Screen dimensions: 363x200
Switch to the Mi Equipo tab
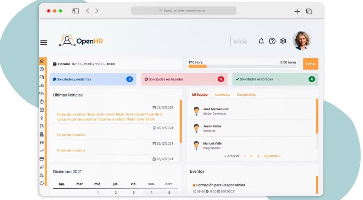click(x=200, y=95)
